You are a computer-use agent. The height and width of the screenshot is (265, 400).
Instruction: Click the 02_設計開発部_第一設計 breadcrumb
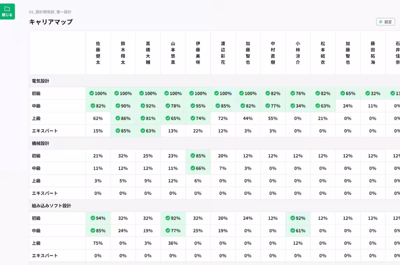pos(50,12)
